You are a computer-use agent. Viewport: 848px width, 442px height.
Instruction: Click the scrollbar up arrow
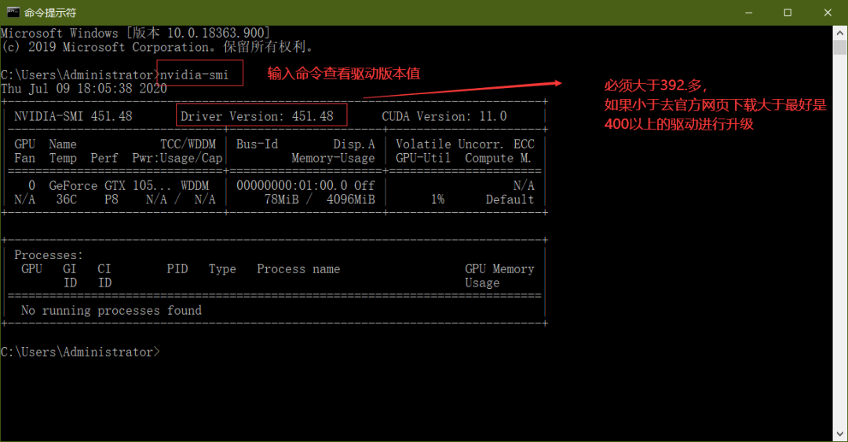[x=840, y=32]
